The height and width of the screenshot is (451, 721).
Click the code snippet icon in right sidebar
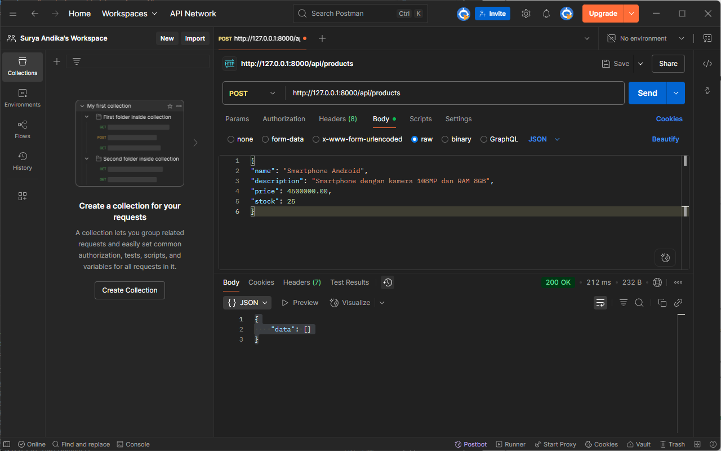707,64
